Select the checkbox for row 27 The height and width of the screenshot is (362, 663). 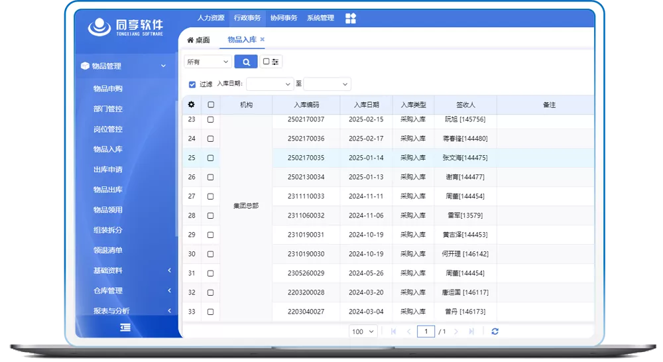click(210, 196)
